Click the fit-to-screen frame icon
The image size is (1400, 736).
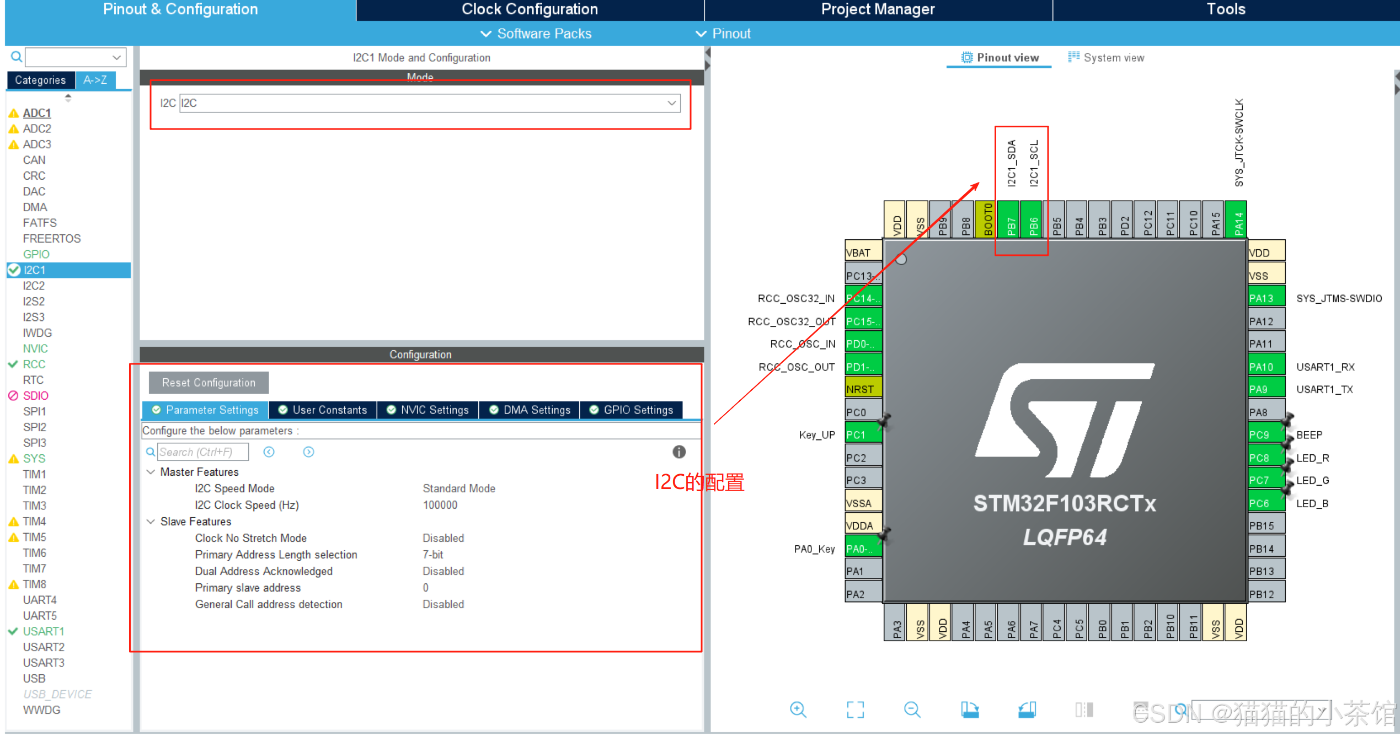[x=855, y=710]
